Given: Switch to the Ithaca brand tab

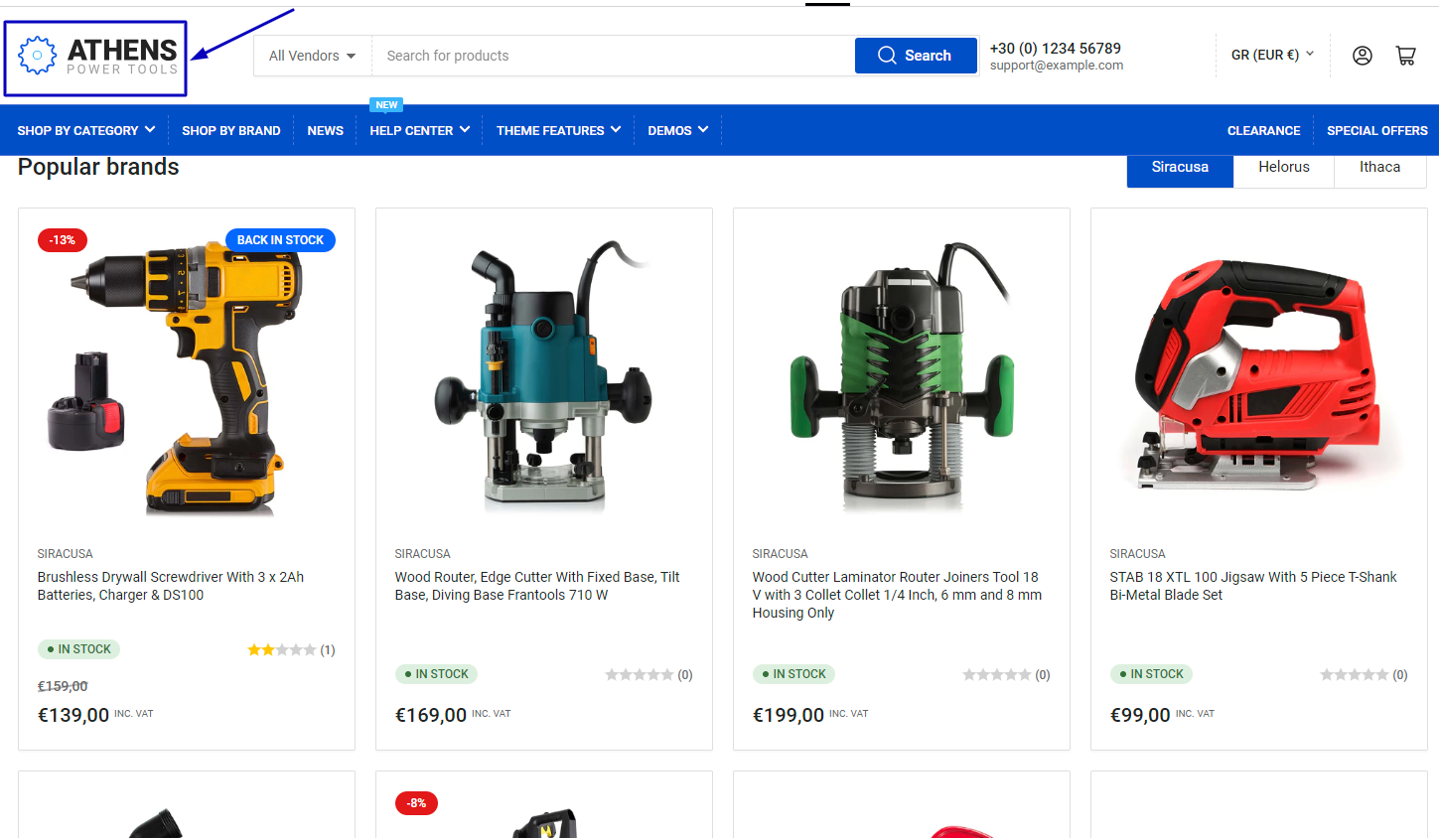Looking at the screenshot, I should coord(1379,168).
